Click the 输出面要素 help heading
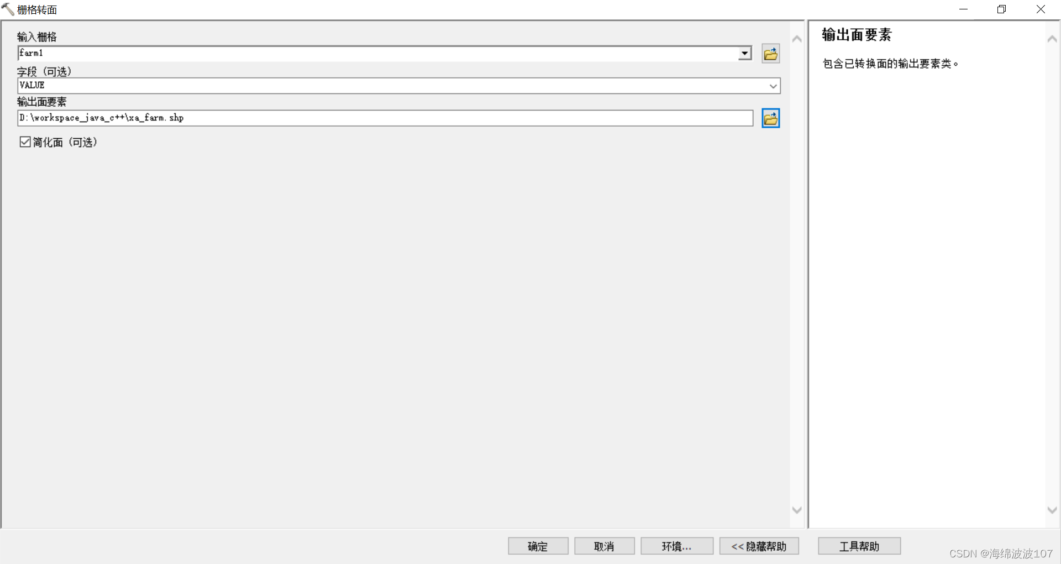Viewport: 1061px width, 564px height. tap(857, 35)
